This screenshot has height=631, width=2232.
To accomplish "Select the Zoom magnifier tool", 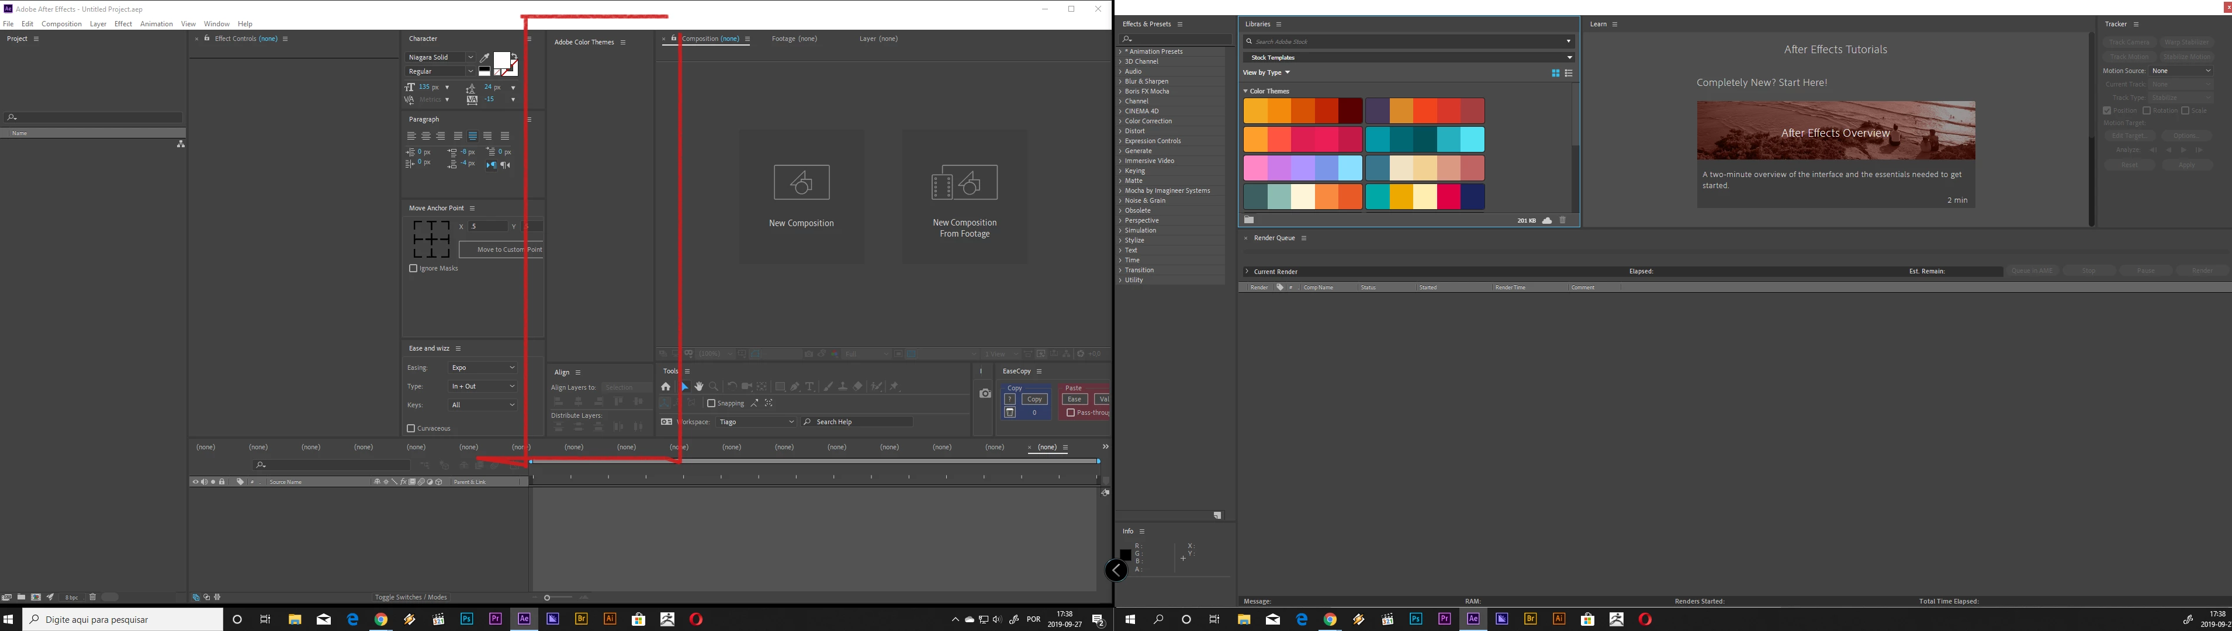I will click(714, 387).
